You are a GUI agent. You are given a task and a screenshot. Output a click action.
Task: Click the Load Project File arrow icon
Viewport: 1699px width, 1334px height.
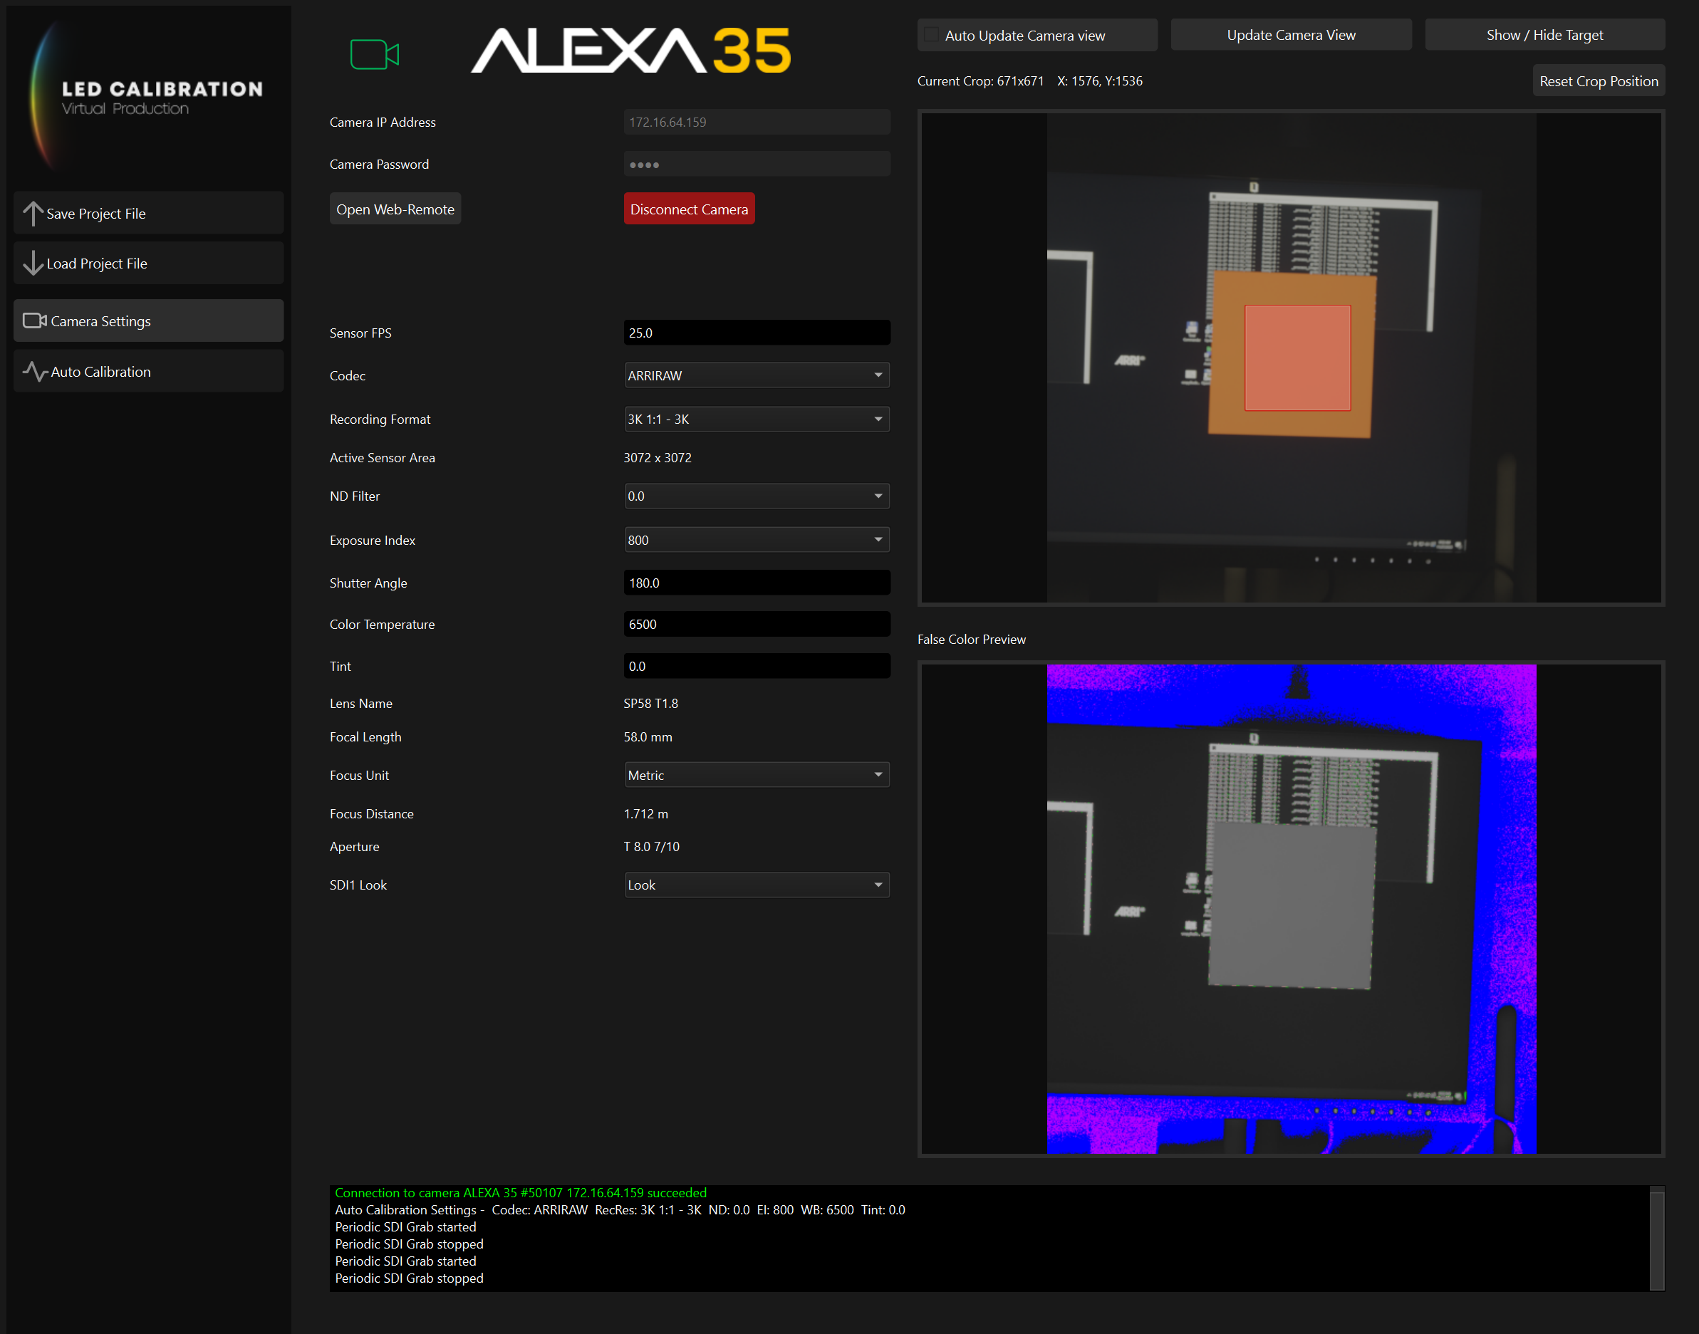(33, 264)
